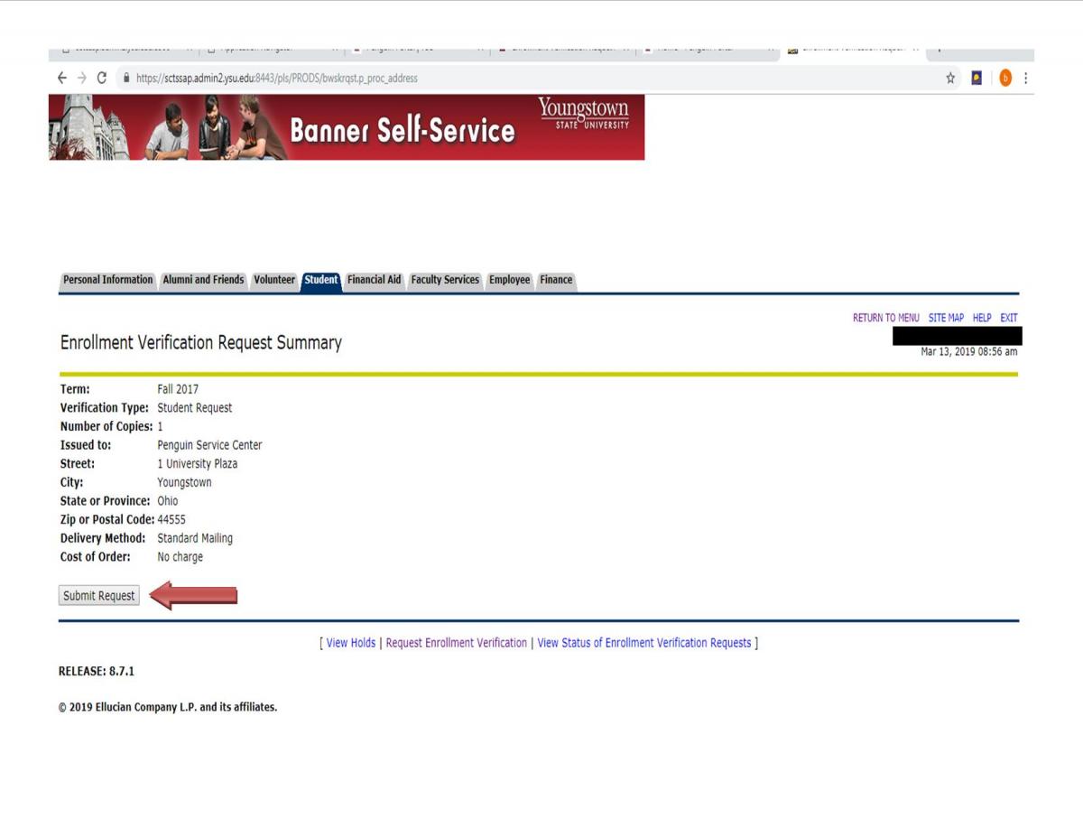Click the RELEASE: 8.7.1 text

pyautogui.click(x=97, y=672)
